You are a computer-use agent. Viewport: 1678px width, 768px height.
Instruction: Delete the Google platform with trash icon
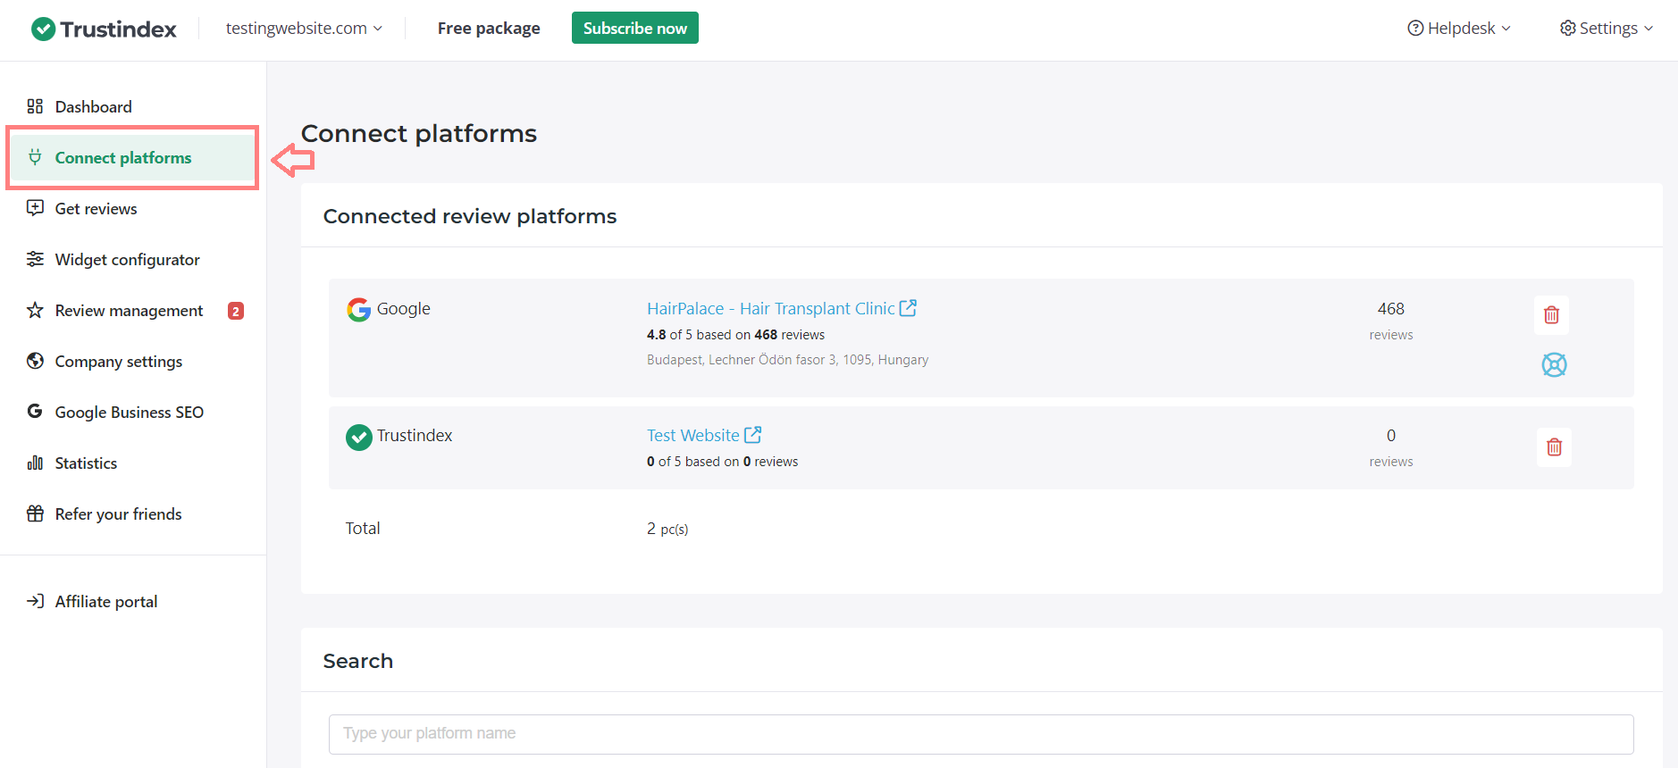click(1551, 315)
